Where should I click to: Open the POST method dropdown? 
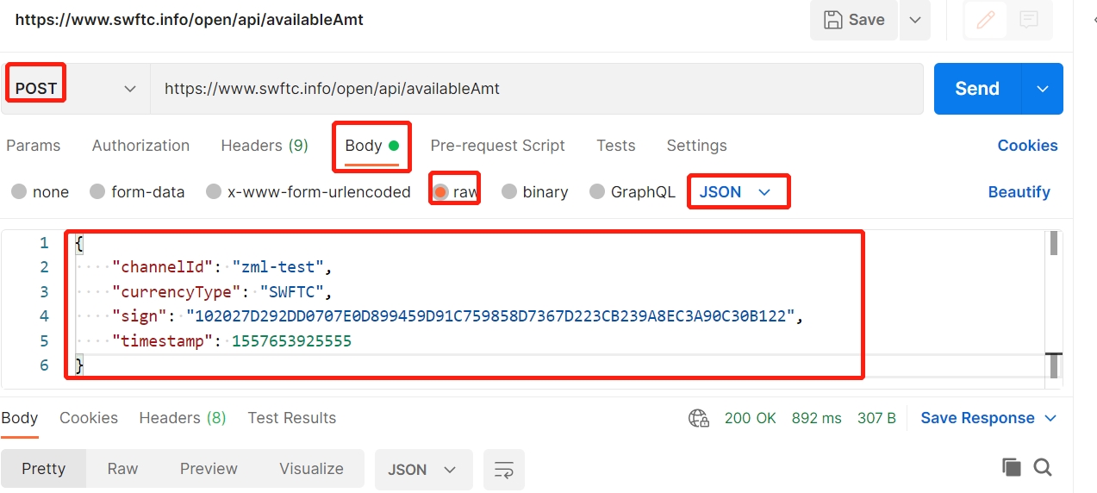click(74, 89)
